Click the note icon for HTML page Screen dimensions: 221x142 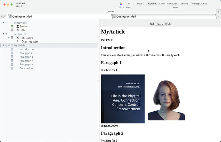[12, 38]
